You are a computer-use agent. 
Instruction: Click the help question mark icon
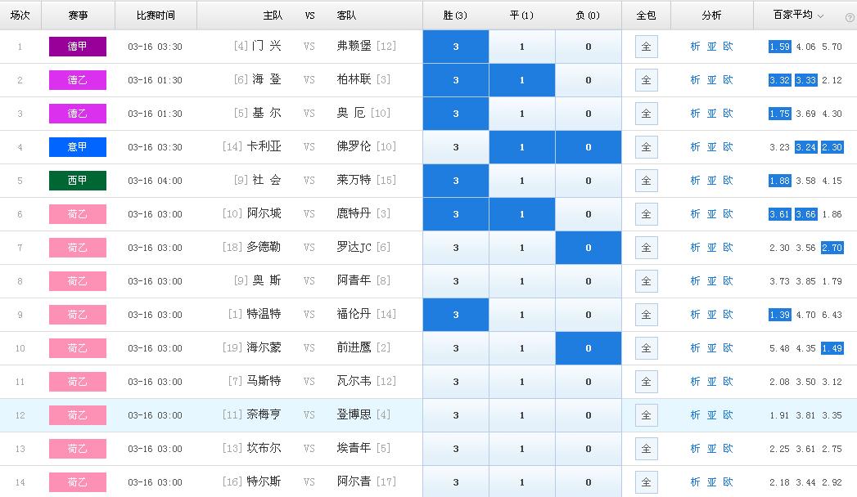pyautogui.click(x=850, y=18)
